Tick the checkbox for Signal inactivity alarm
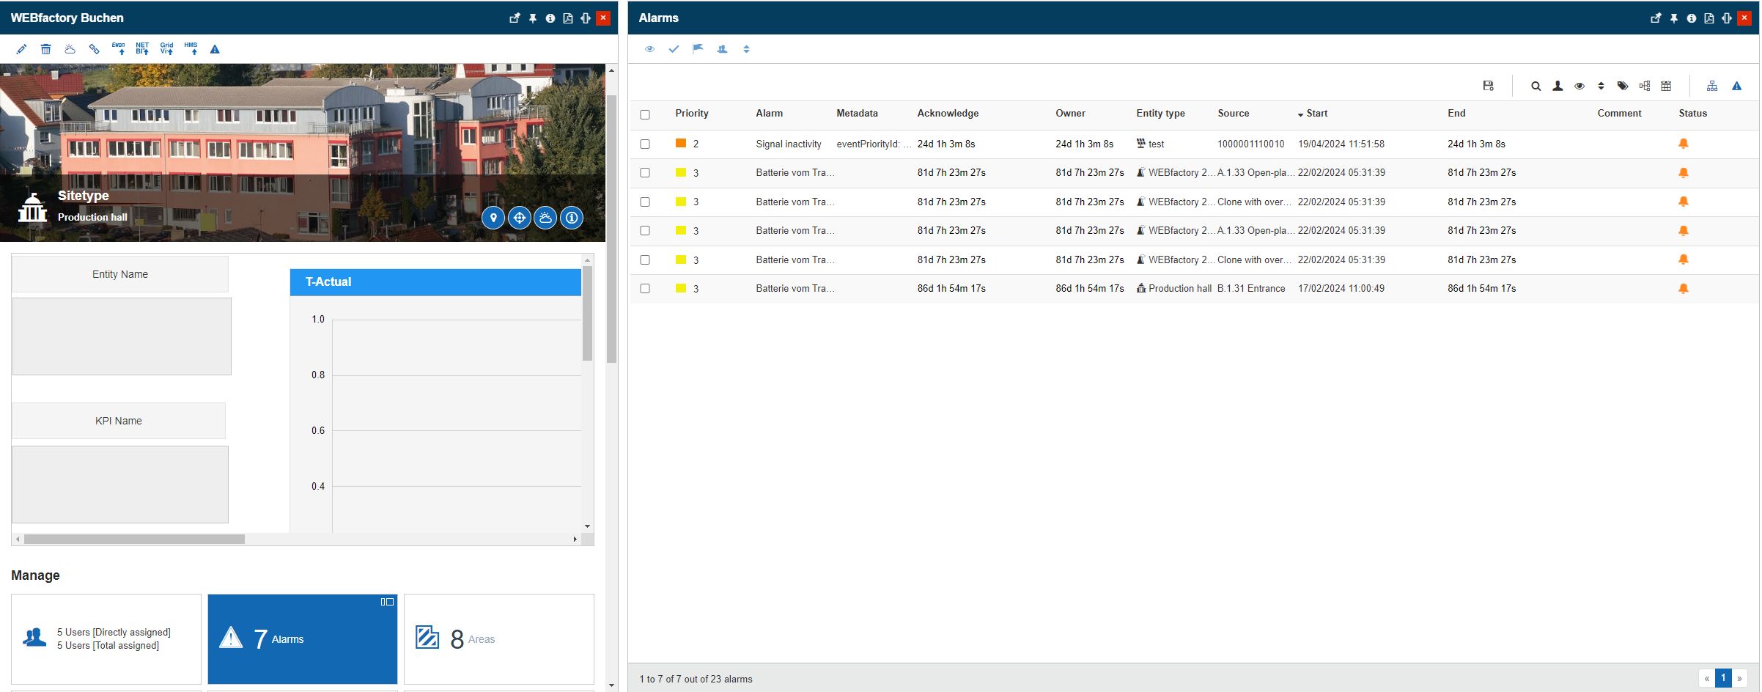The image size is (1762, 692). click(645, 144)
